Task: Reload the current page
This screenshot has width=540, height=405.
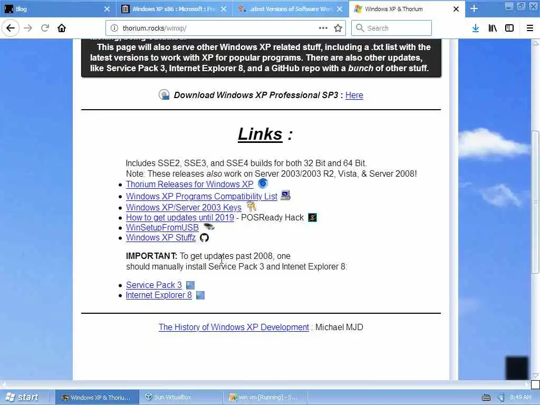Action: pos(45,28)
